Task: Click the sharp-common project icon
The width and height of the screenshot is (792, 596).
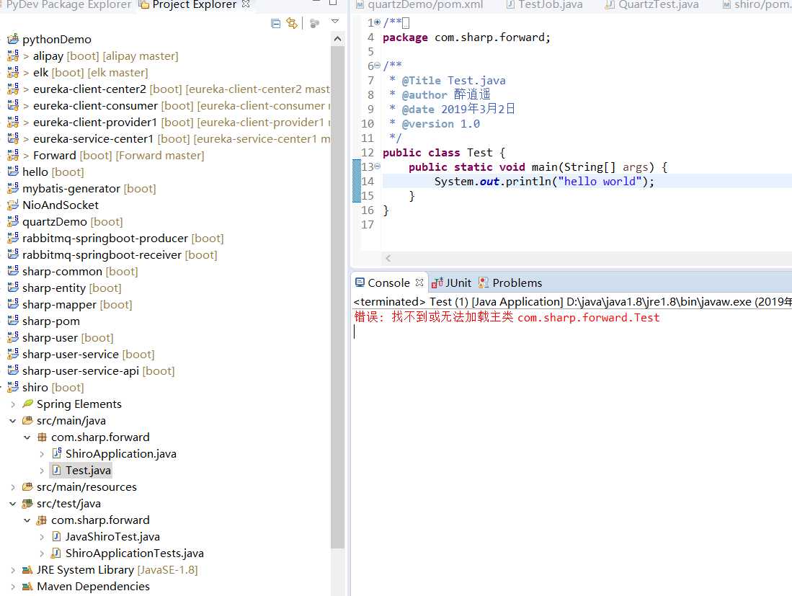Action: [x=13, y=271]
